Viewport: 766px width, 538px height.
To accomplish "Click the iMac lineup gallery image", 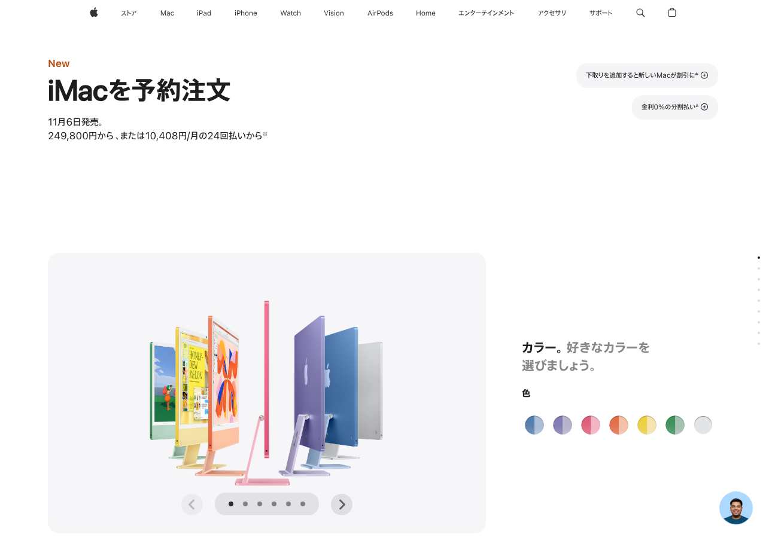I will [266, 392].
